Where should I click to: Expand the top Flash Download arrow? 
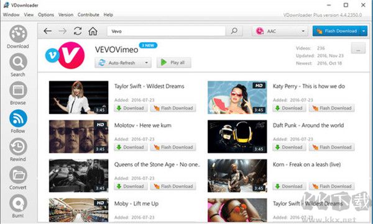point(364,31)
